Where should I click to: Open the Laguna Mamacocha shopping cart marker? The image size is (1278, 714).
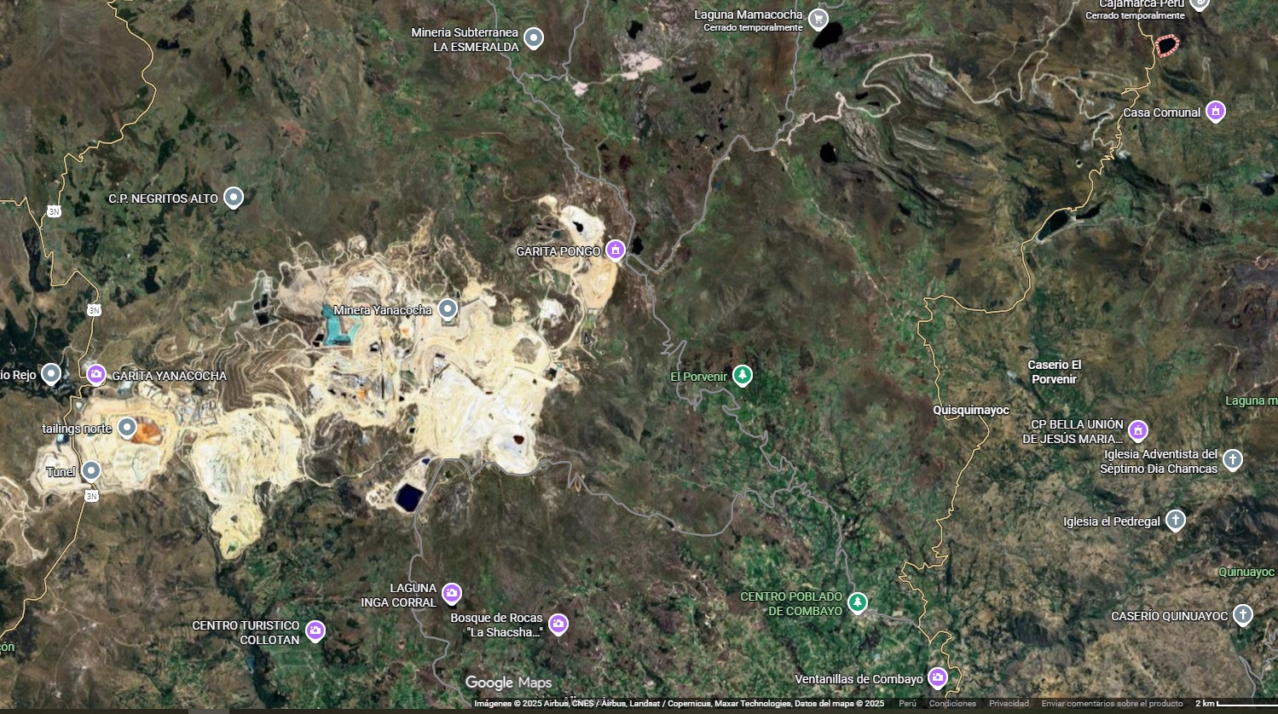click(x=818, y=18)
